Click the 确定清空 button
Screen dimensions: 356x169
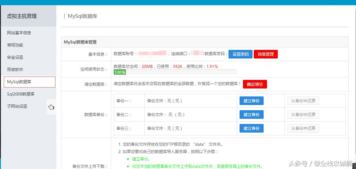pos(255,84)
